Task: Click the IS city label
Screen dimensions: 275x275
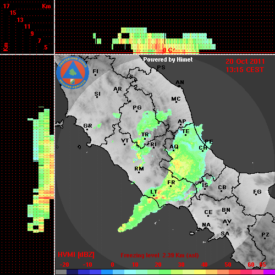Action: pyautogui.click(x=205, y=185)
